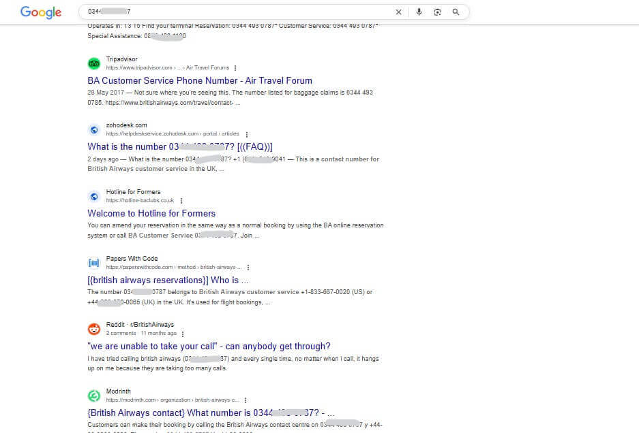Viewport: 639px width, 433px height.
Task: Open Google Lens image search
Action: pyautogui.click(x=437, y=12)
